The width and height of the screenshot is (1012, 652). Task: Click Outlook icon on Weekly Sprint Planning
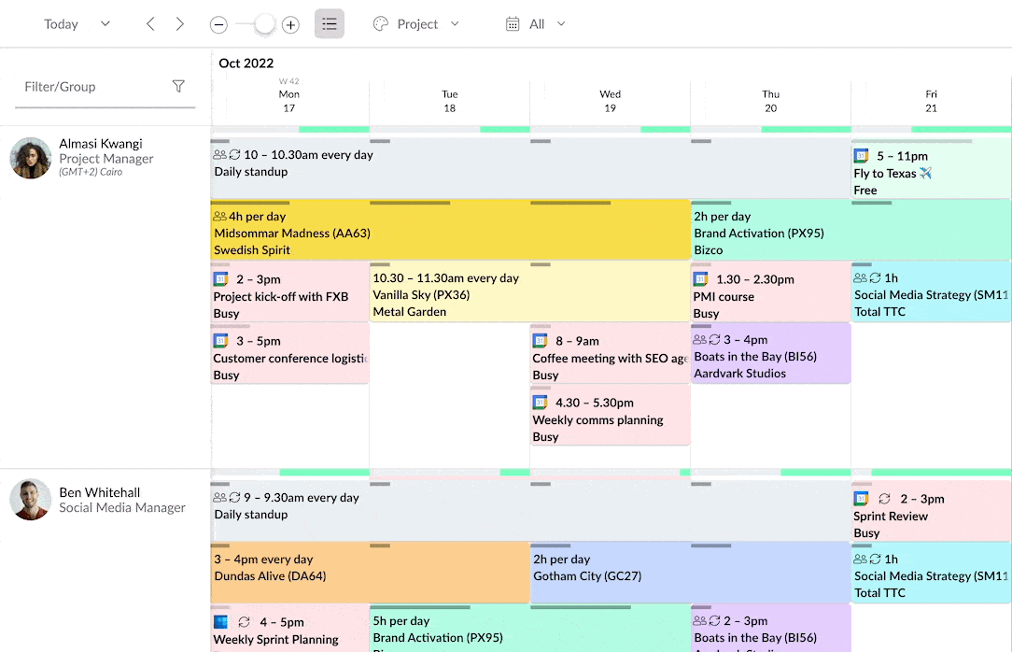coord(220,622)
